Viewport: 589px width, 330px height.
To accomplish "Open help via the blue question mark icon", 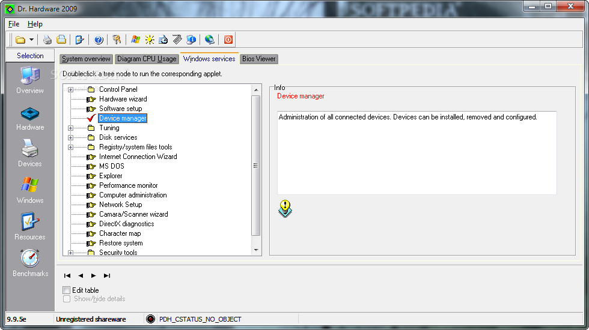I will click(x=99, y=40).
